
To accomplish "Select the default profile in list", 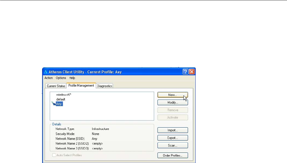I will (61, 99).
